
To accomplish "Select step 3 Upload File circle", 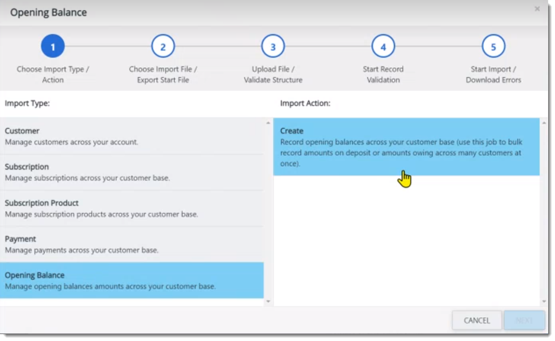I will (273, 46).
